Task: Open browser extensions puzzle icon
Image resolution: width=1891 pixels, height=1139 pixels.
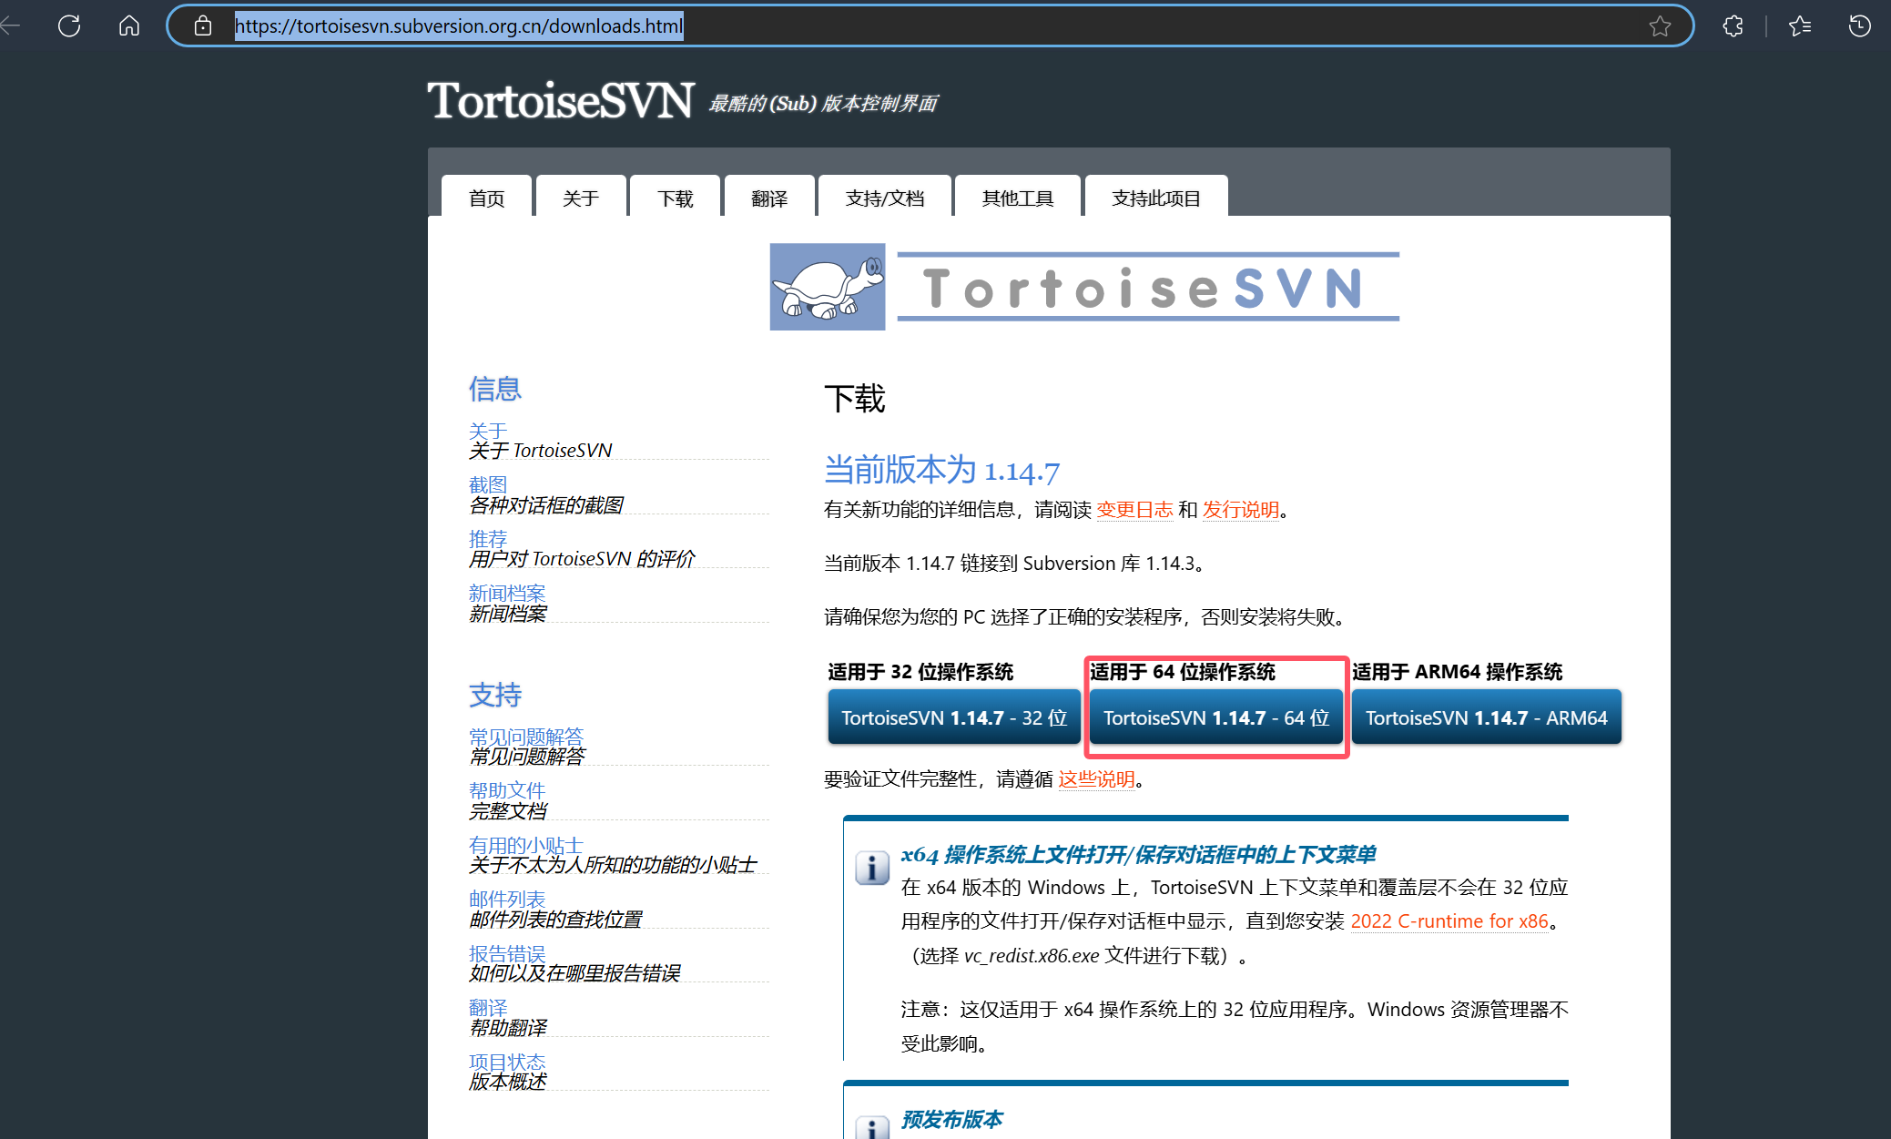Action: click(x=1733, y=25)
